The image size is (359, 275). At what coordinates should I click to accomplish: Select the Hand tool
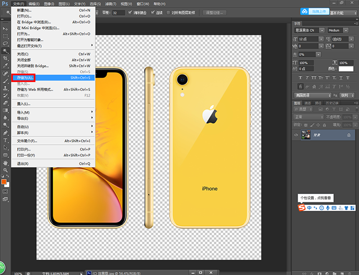click(5, 163)
